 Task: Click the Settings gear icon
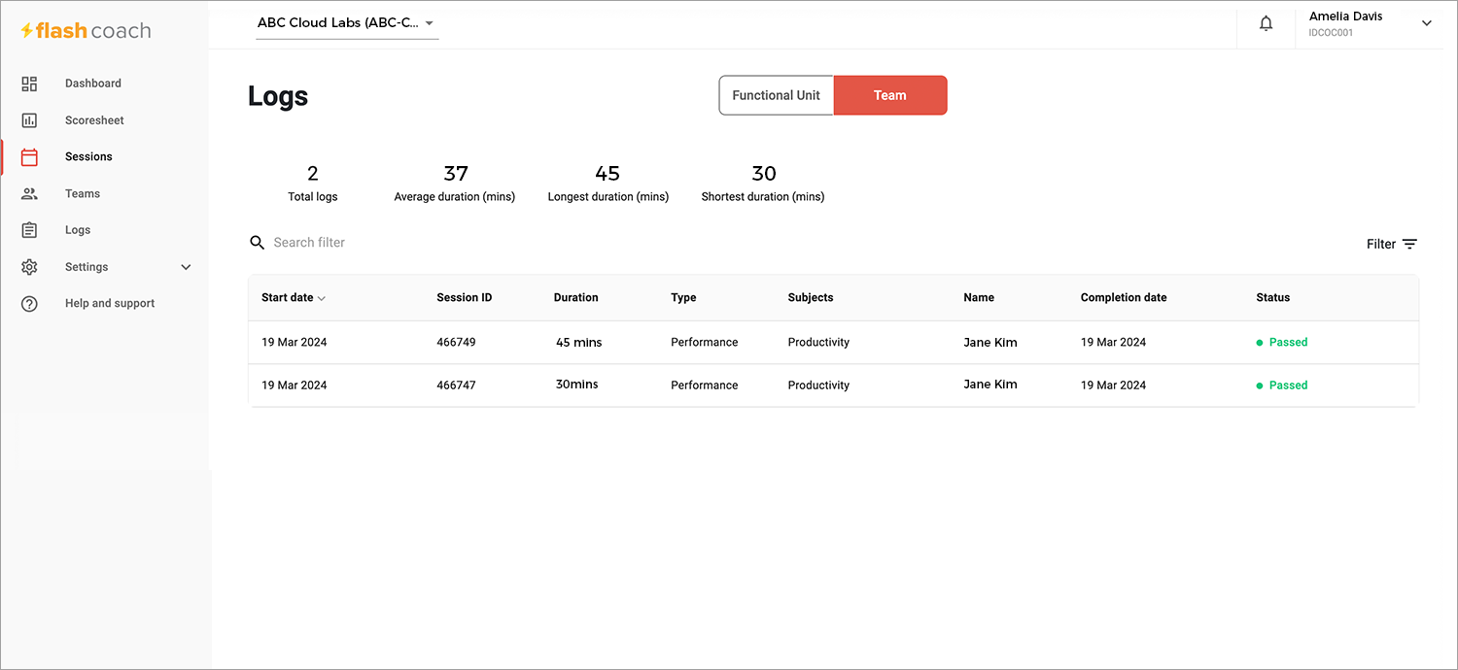point(29,267)
